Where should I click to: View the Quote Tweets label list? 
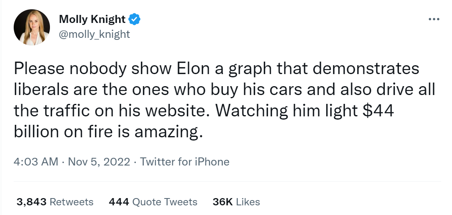pyautogui.click(x=165, y=202)
